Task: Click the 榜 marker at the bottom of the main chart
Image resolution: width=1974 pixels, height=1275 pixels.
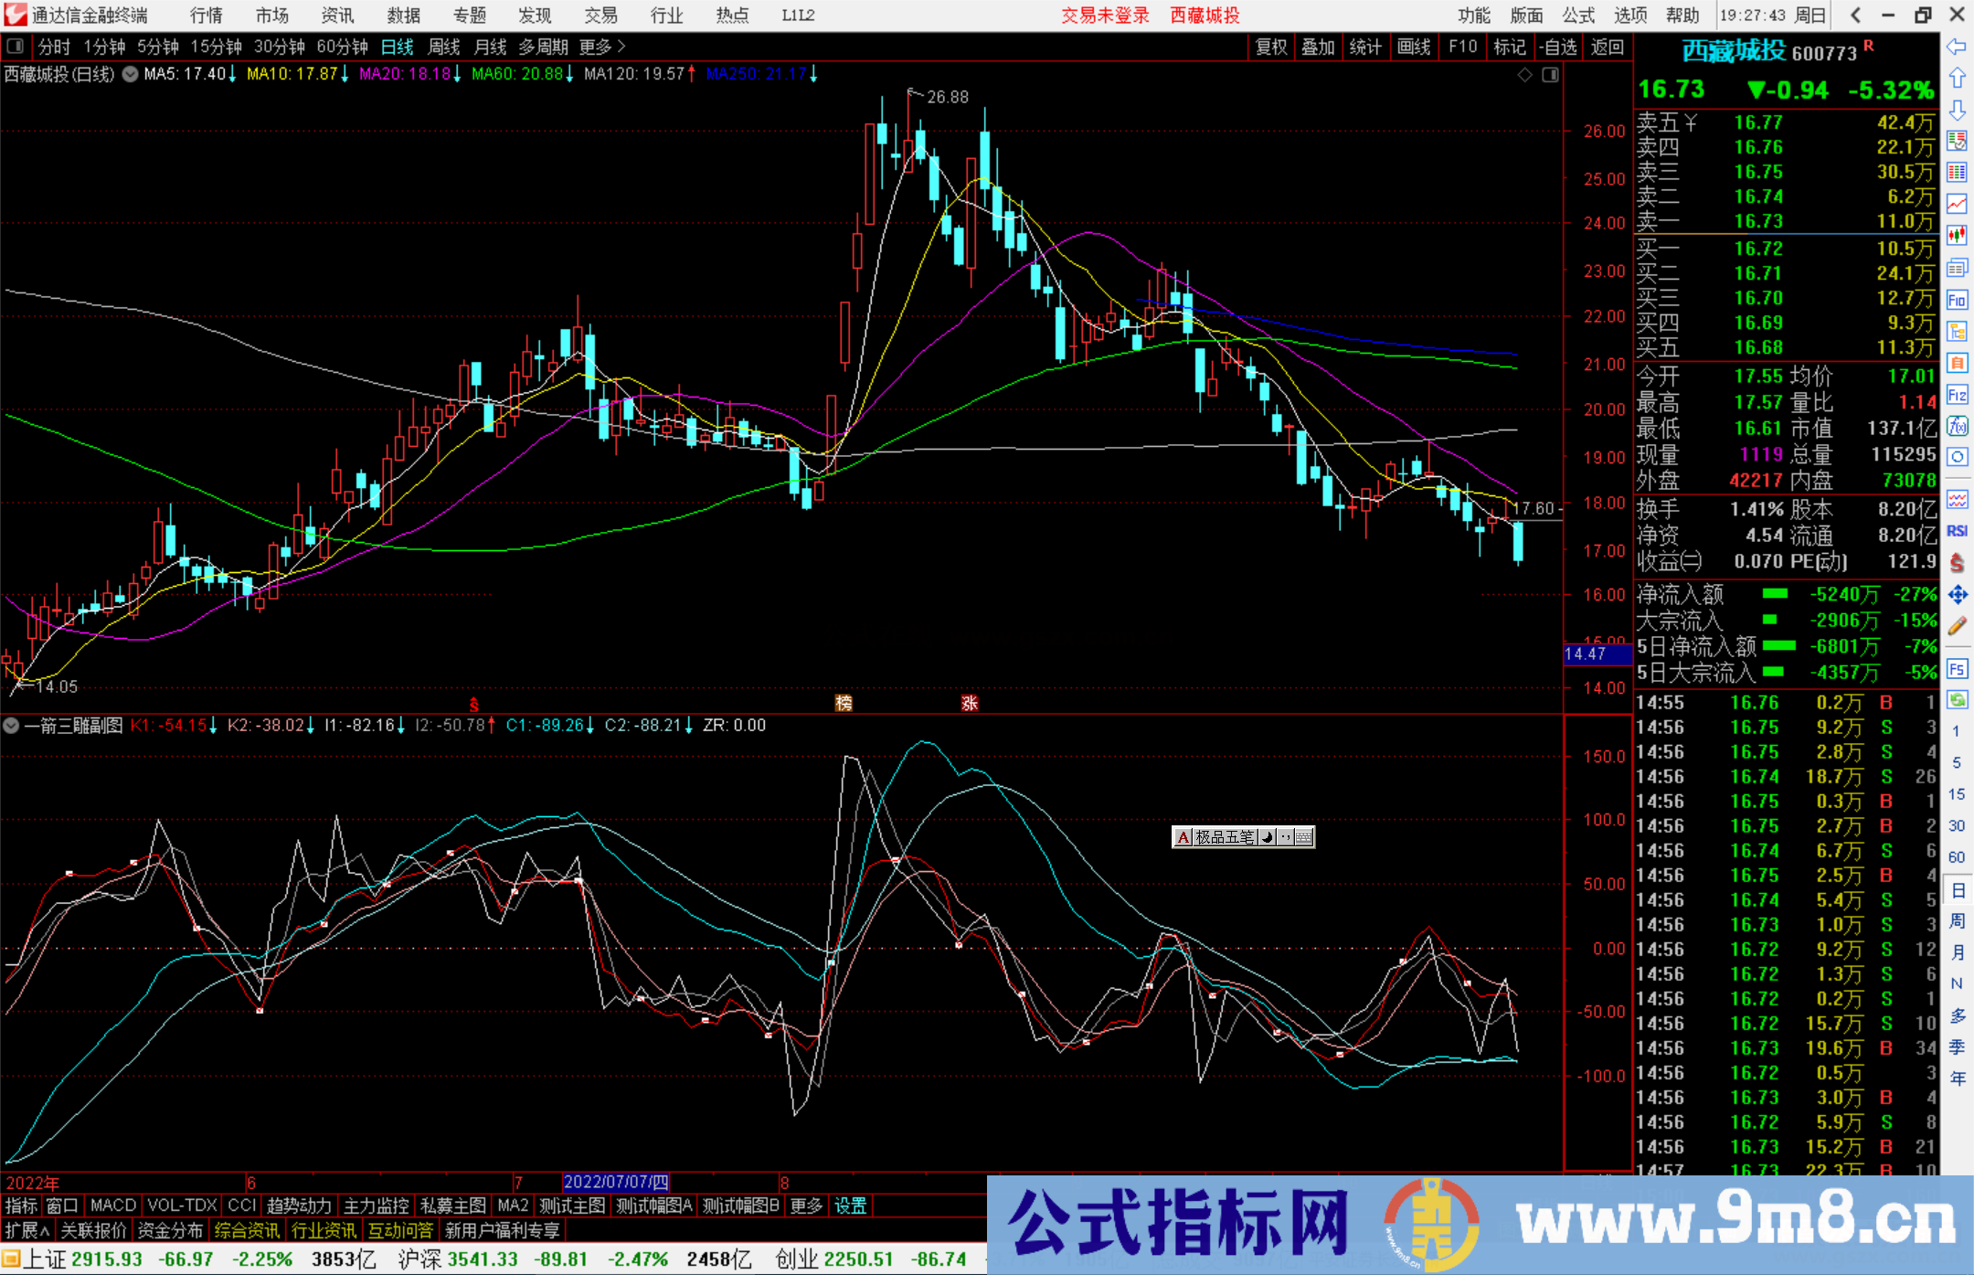Action: pos(844,702)
